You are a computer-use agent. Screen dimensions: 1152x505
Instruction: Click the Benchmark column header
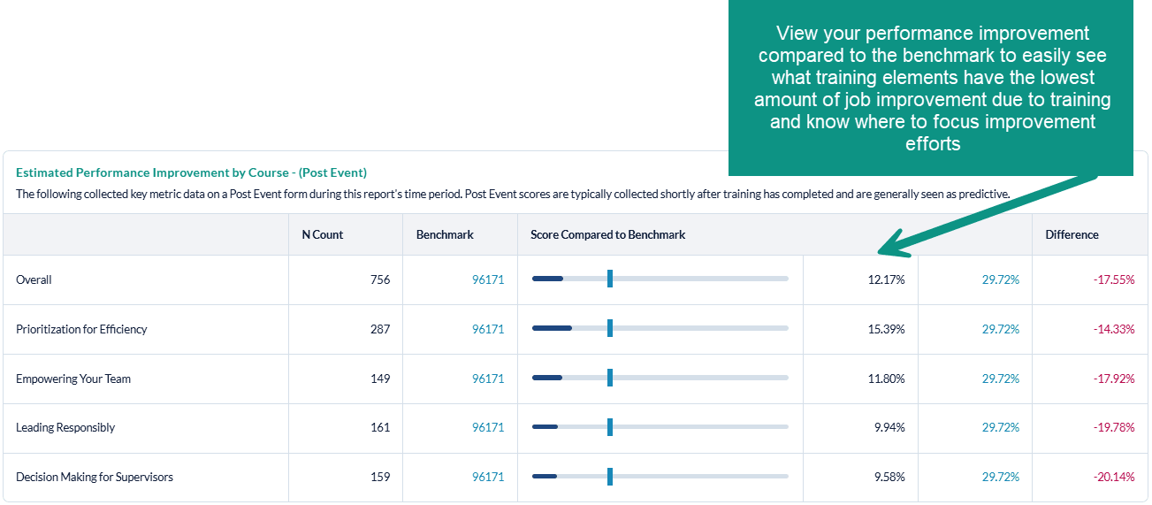(x=445, y=234)
